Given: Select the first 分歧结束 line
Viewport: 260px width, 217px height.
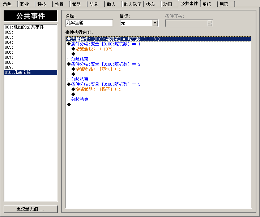Looking at the screenshot, I should [x=159, y=59].
